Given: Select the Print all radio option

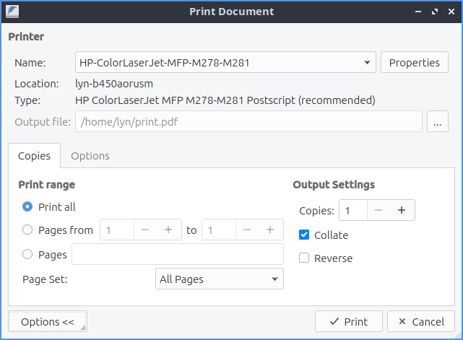Looking at the screenshot, I should (28, 206).
